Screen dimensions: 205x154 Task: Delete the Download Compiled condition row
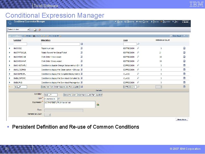click(x=184, y=78)
